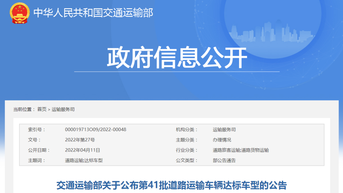Click the 中华人民共和国交通运输部 site title
This screenshot has width=343, height=193.
[93, 13]
